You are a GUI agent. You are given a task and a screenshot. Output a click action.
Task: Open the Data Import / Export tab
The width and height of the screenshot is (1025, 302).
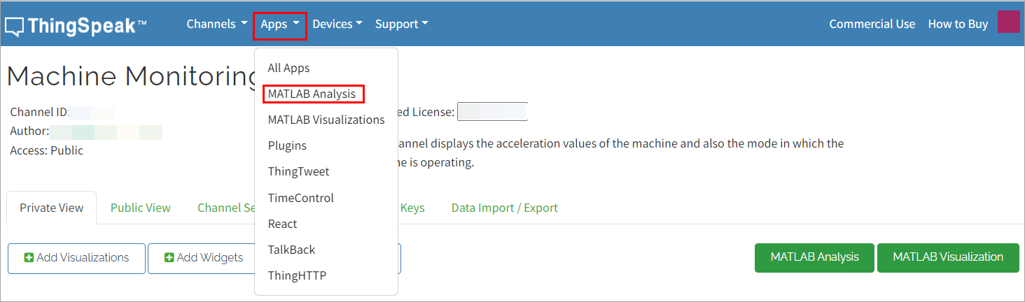click(504, 208)
